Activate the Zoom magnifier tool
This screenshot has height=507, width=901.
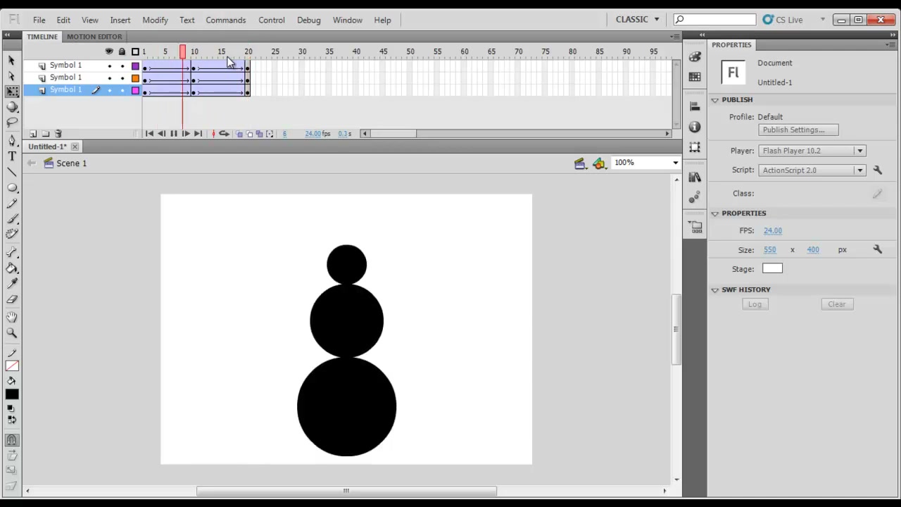click(x=12, y=332)
